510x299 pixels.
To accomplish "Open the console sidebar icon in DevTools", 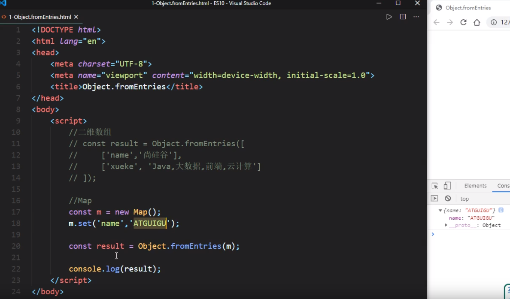I will click(x=435, y=198).
